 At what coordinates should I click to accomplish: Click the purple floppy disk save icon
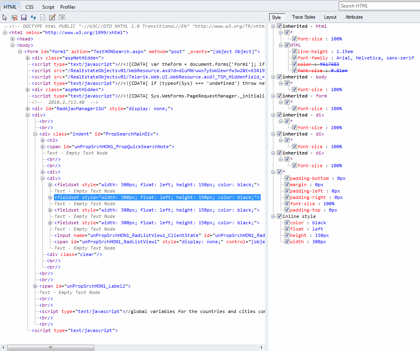pyautogui.click(x=24, y=17)
